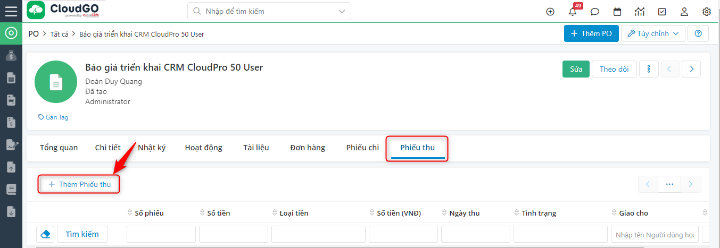Click the Giao cho filter input
Viewport: 720px width, 248px height.
point(654,234)
